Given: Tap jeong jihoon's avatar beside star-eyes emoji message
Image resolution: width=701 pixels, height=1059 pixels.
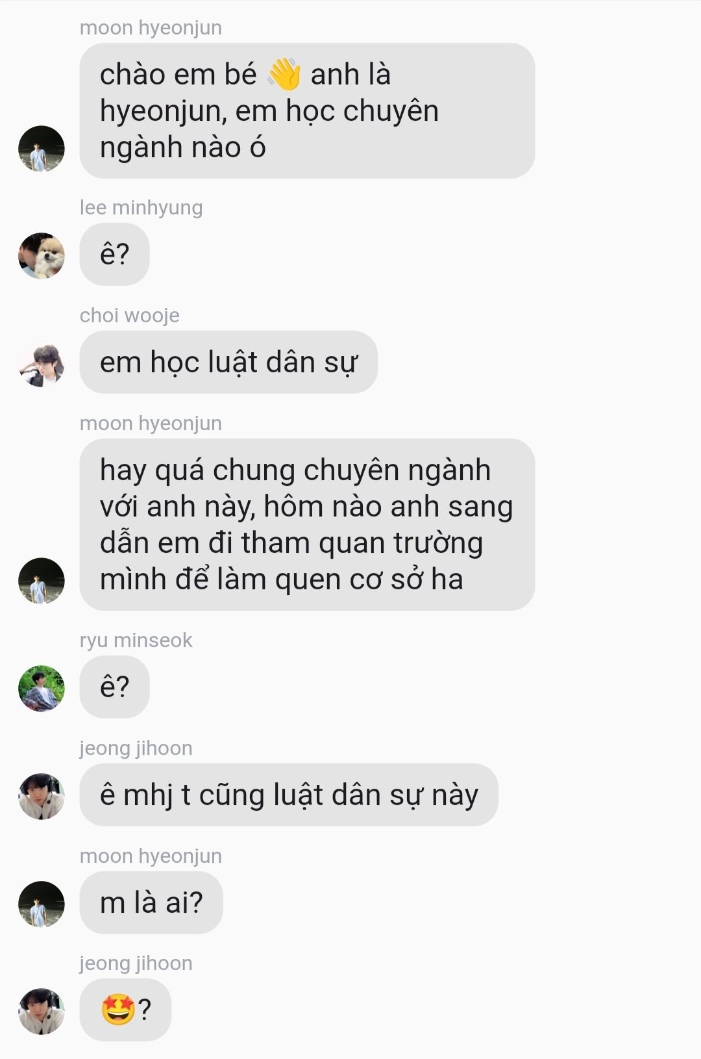Looking at the screenshot, I should click(42, 1011).
